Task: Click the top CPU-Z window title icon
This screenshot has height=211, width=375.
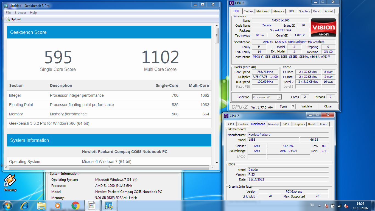Action: (232, 3)
